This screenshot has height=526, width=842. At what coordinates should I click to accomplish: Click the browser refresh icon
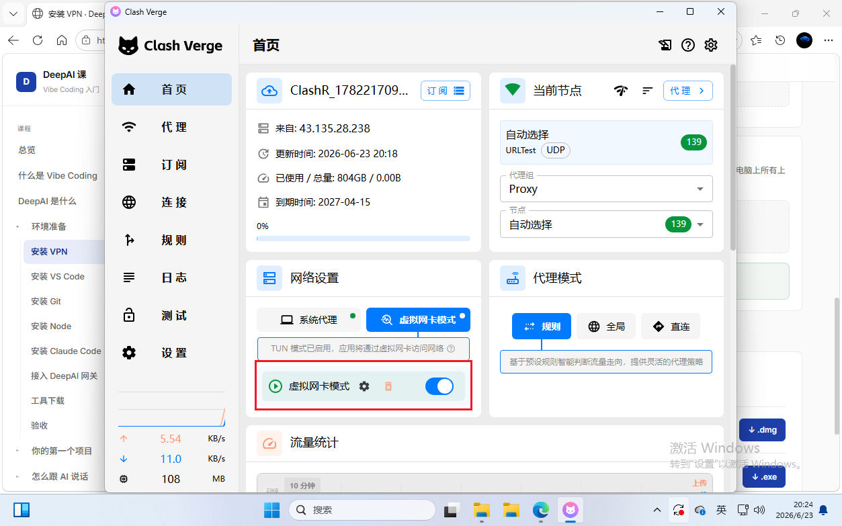pyautogui.click(x=38, y=40)
